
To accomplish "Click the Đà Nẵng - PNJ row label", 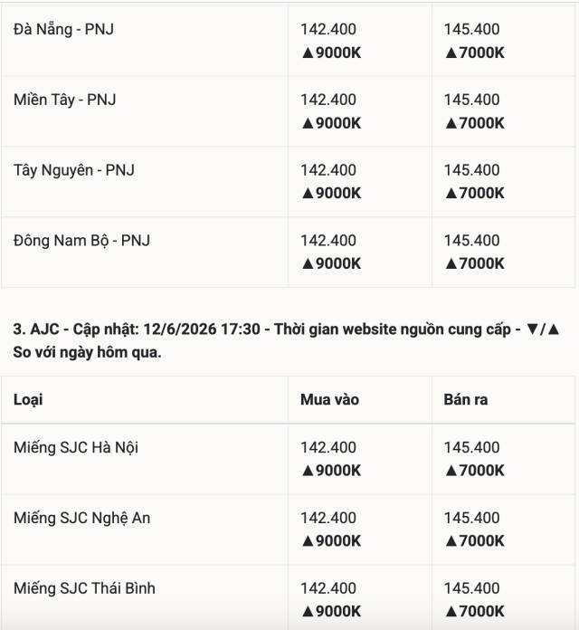I will click(x=63, y=29).
